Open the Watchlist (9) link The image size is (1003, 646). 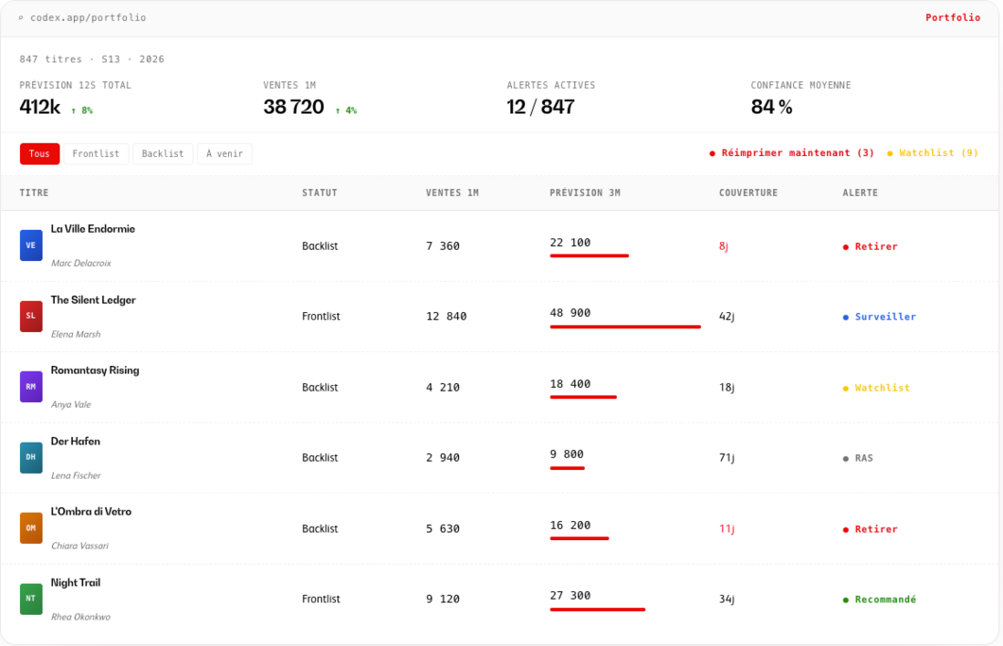933,153
